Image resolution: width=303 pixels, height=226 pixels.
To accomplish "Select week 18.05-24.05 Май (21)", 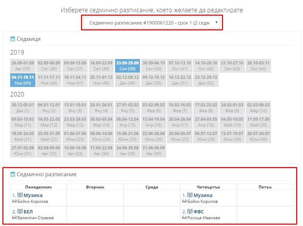I will pos(23,136).
